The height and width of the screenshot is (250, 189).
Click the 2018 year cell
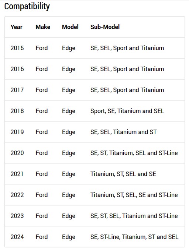[x=17, y=111]
